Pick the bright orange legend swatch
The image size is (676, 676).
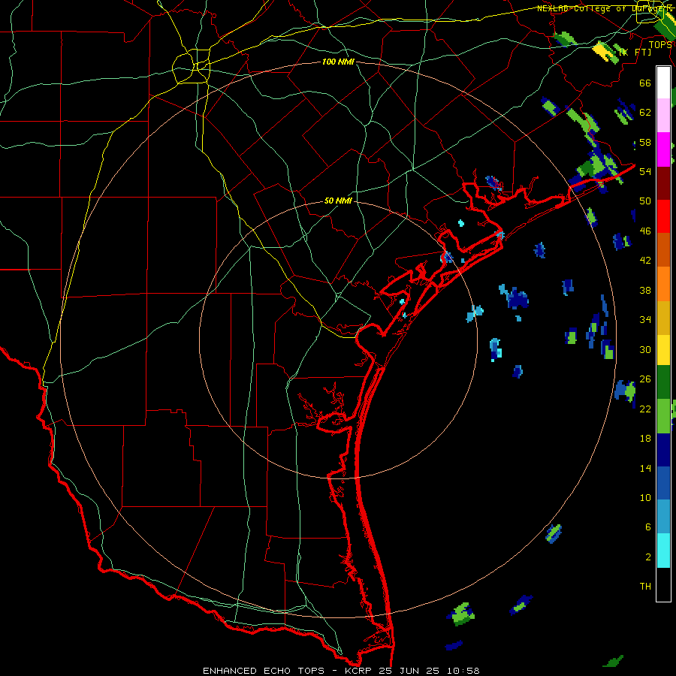663,284
